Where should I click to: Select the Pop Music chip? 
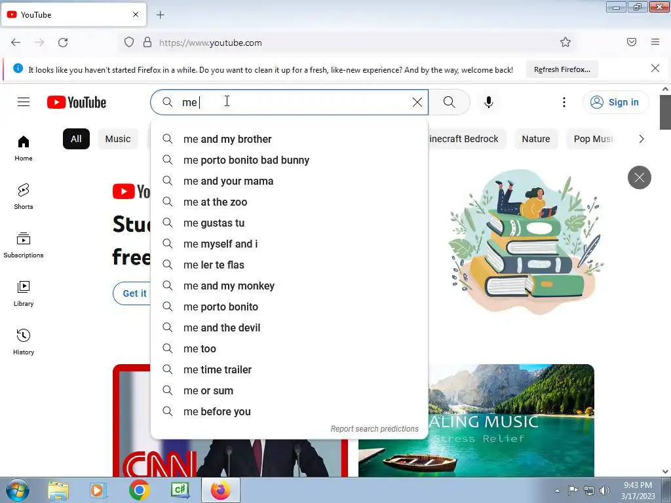coord(593,139)
